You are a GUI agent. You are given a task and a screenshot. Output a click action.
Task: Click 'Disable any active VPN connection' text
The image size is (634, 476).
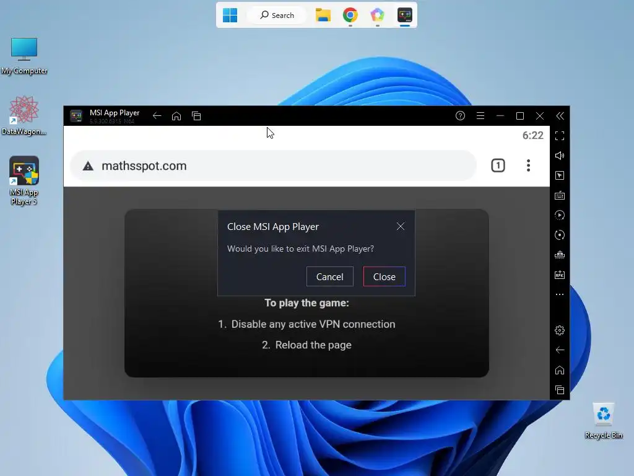[x=313, y=324]
